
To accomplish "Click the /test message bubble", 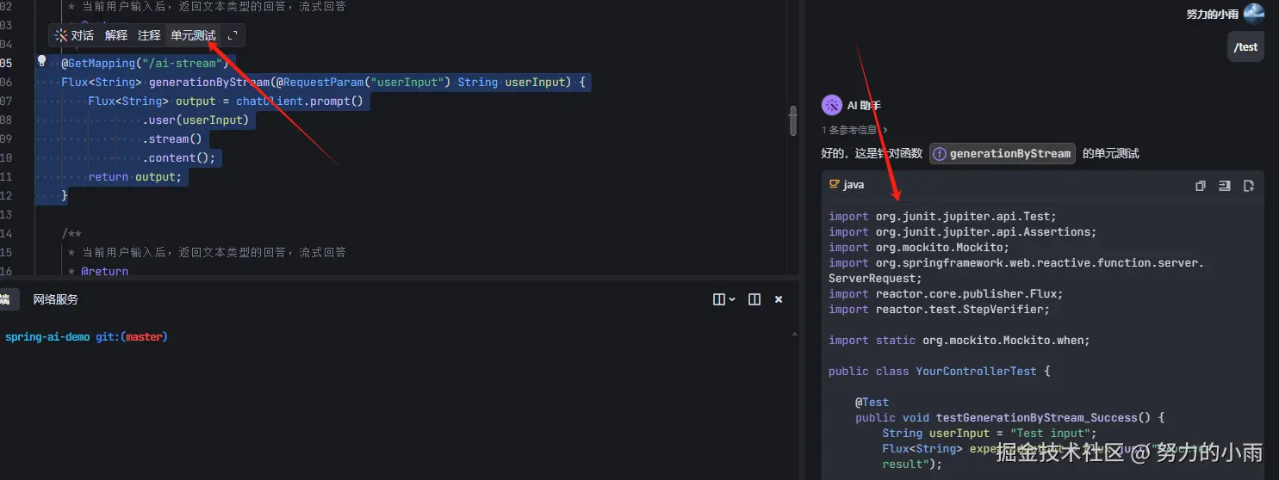I will point(1245,47).
